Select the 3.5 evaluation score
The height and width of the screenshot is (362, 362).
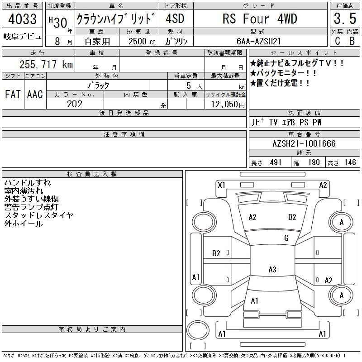343,19
